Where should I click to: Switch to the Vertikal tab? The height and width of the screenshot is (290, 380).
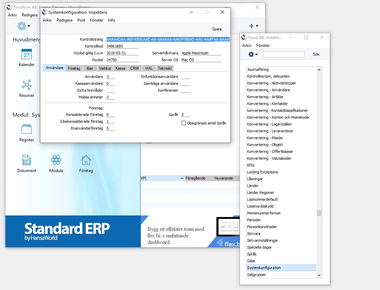pos(105,68)
